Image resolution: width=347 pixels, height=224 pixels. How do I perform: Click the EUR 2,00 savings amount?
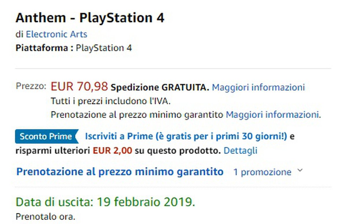click(x=112, y=151)
